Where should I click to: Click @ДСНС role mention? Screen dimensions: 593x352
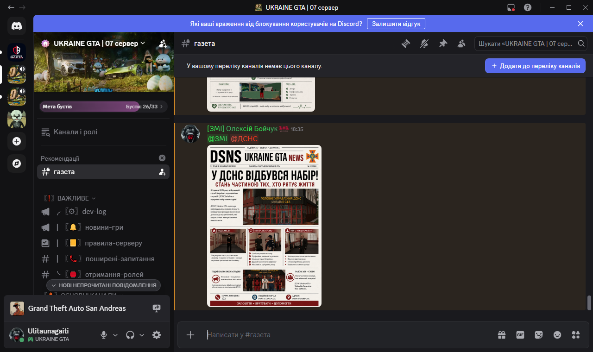[244, 139]
